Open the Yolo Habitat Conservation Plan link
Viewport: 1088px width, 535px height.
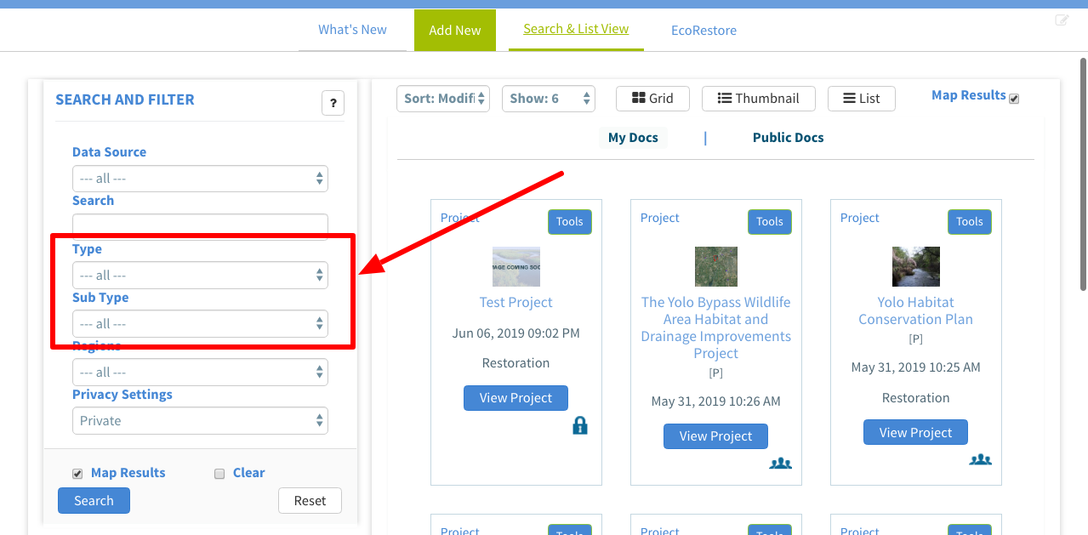point(915,310)
